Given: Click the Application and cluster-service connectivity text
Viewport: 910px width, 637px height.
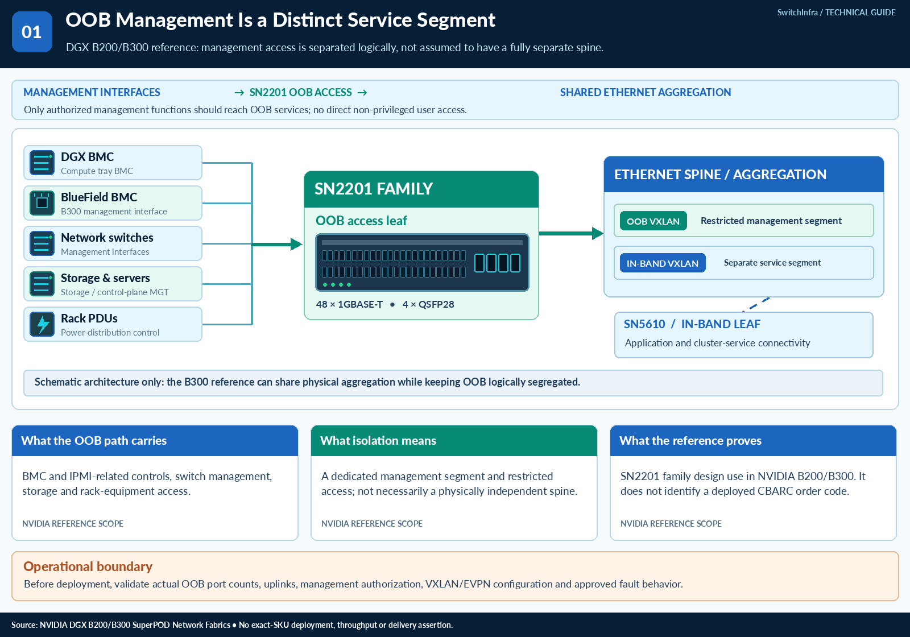Looking at the screenshot, I should point(717,343).
